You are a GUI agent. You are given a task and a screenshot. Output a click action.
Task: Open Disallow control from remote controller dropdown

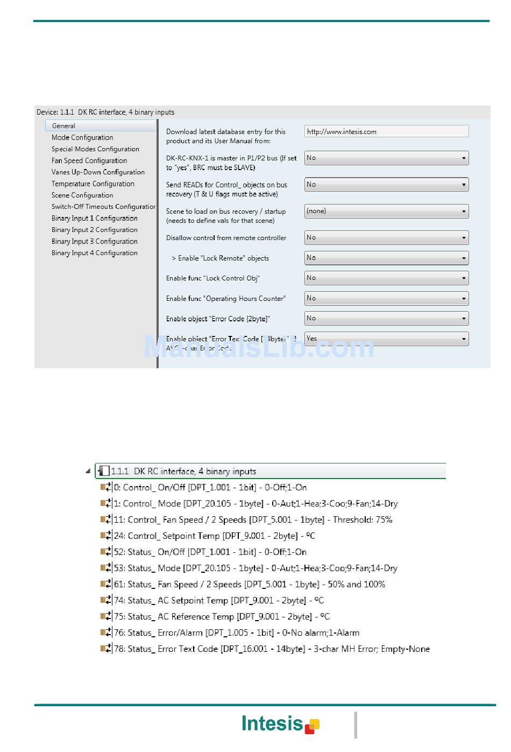386,237
